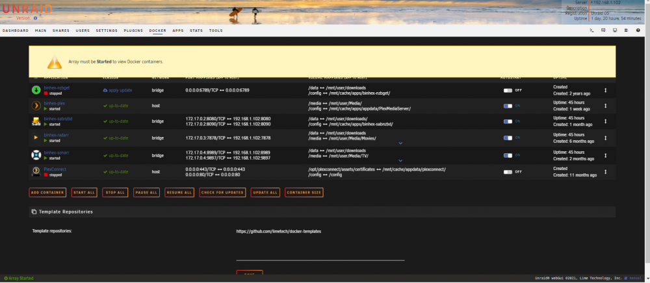
Task: Click the server address 192.168.1.102 in the header
Action: (x=607, y=3)
